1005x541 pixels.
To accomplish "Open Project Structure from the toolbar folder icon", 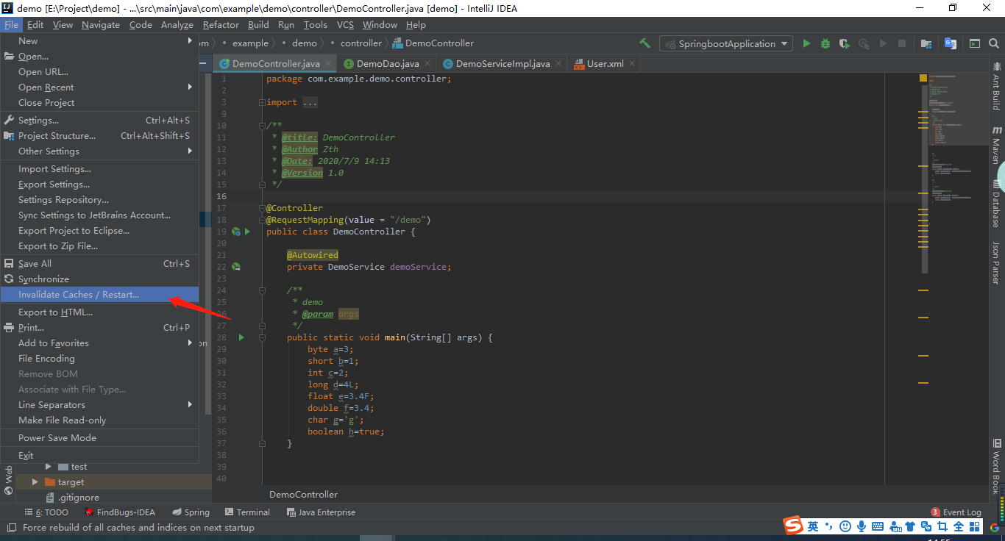I will (x=926, y=43).
